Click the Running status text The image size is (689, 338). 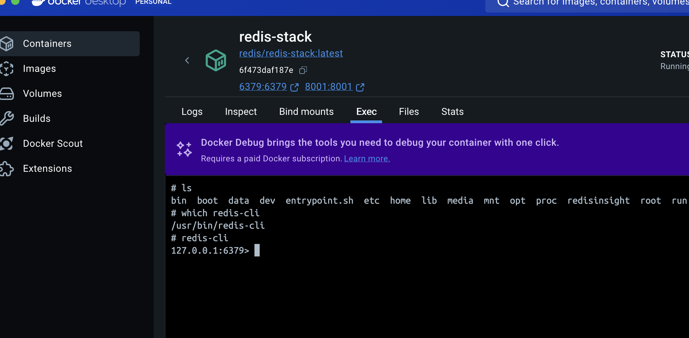tap(674, 66)
